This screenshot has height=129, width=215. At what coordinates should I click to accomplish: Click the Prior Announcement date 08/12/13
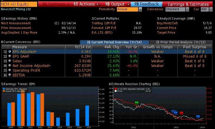(x=69, y=28)
